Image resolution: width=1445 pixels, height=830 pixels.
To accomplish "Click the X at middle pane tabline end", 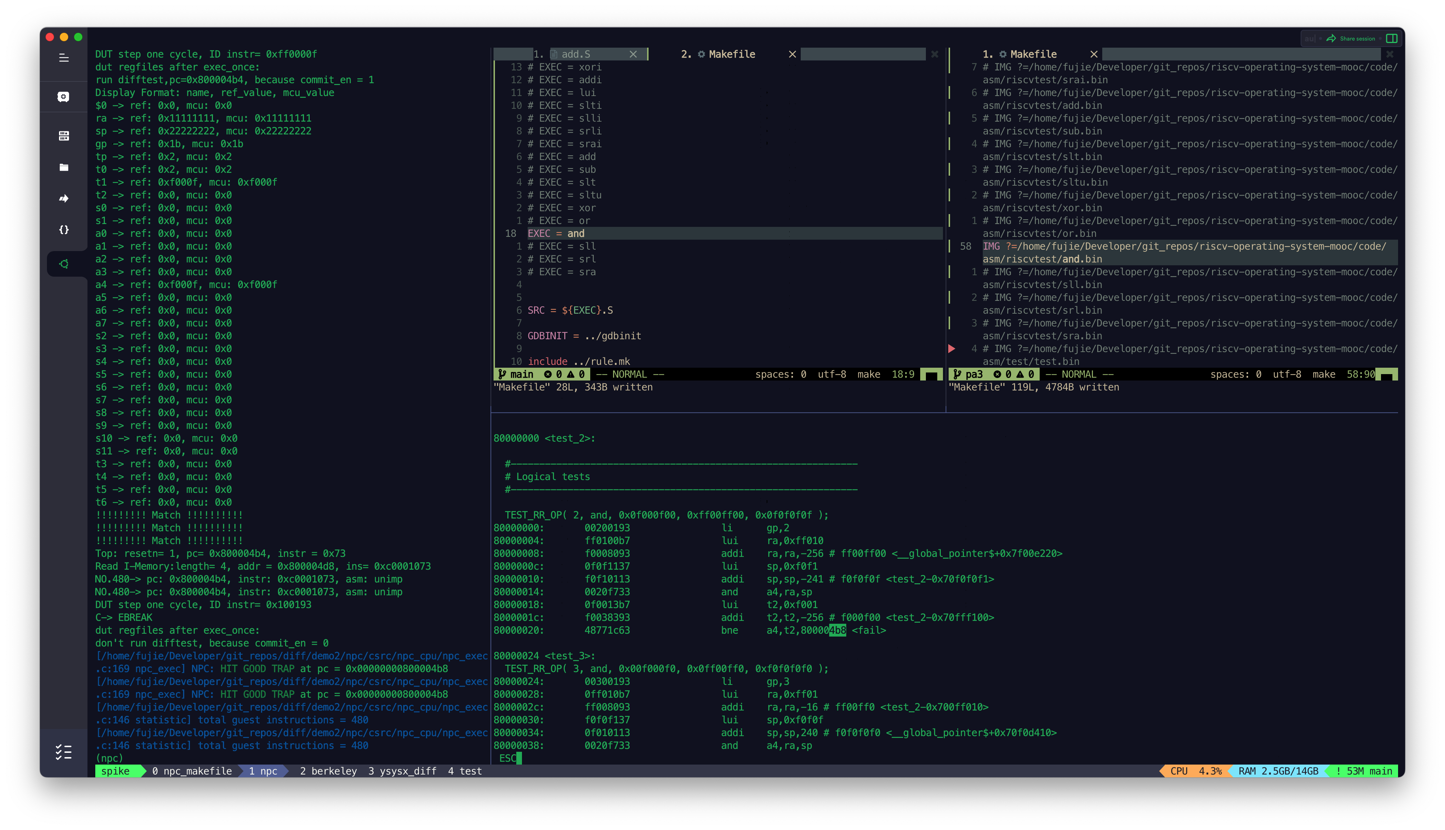I will 934,54.
